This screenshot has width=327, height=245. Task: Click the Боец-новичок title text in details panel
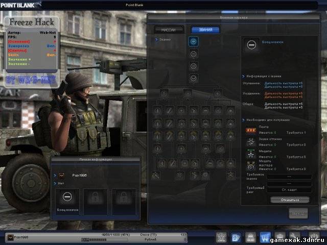tap(272, 42)
